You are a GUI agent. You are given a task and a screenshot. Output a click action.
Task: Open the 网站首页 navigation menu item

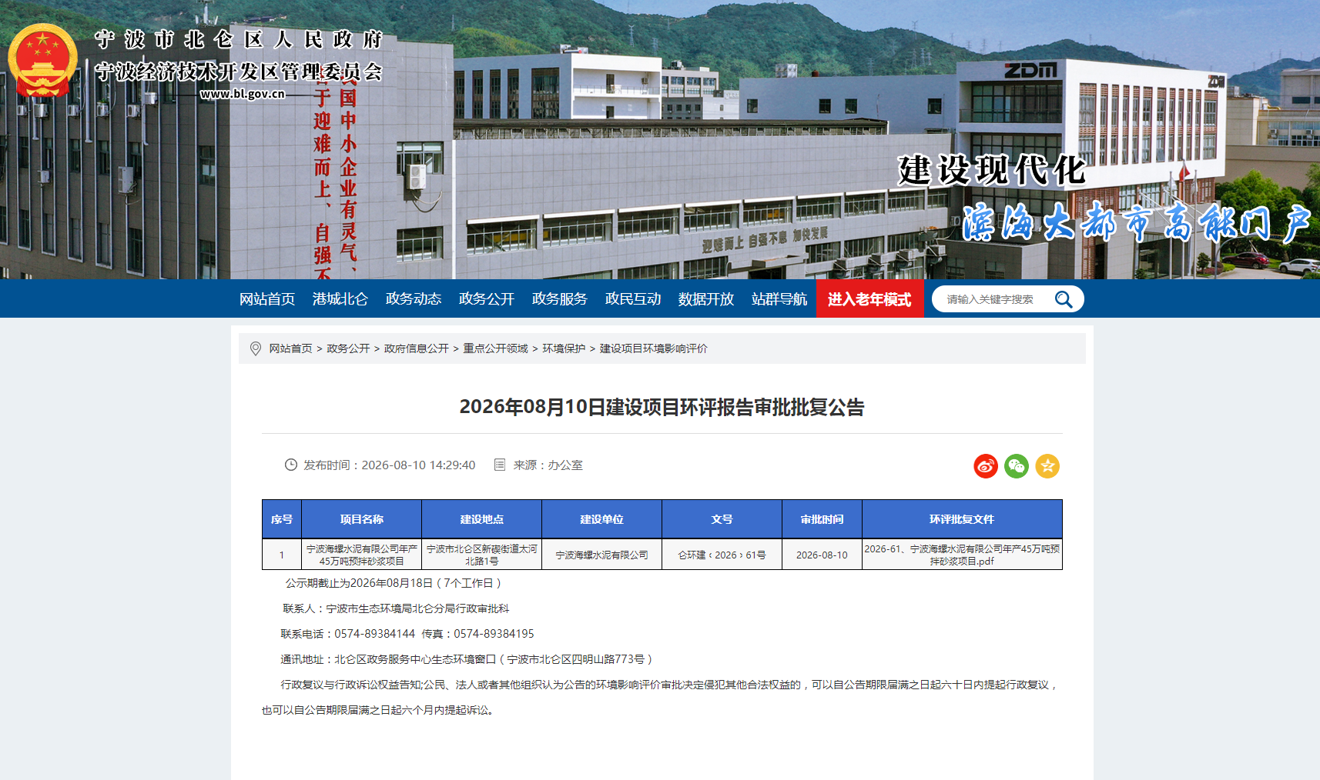267,299
